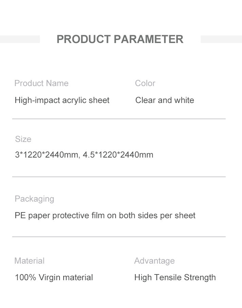Click the "100% Virgin material" value

click(54, 278)
